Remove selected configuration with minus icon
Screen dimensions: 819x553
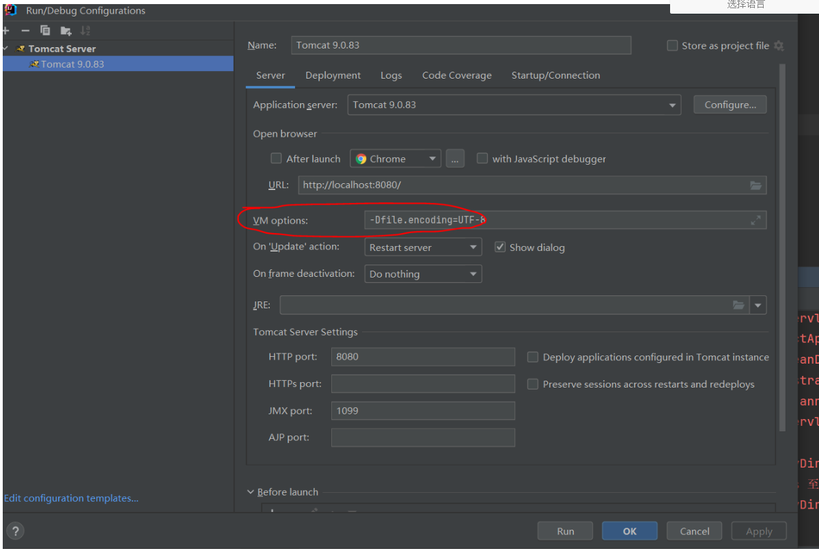pyautogui.click(x=25, y=31)
